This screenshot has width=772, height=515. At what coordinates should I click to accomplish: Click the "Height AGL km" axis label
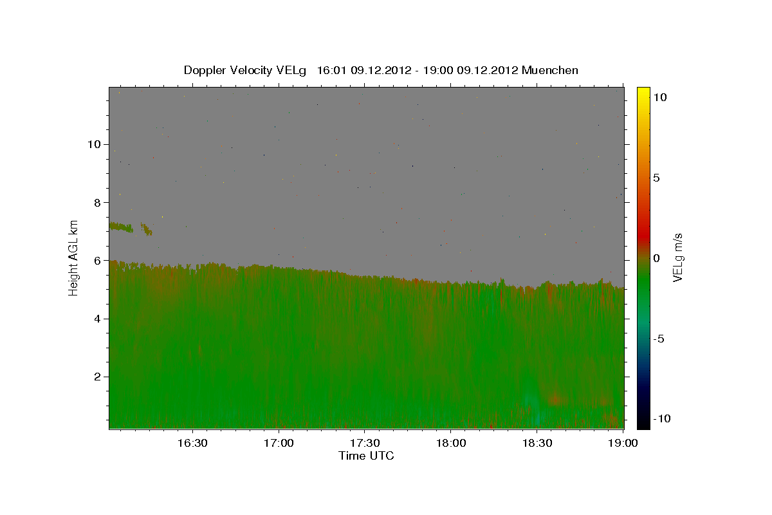coord(74,257)
